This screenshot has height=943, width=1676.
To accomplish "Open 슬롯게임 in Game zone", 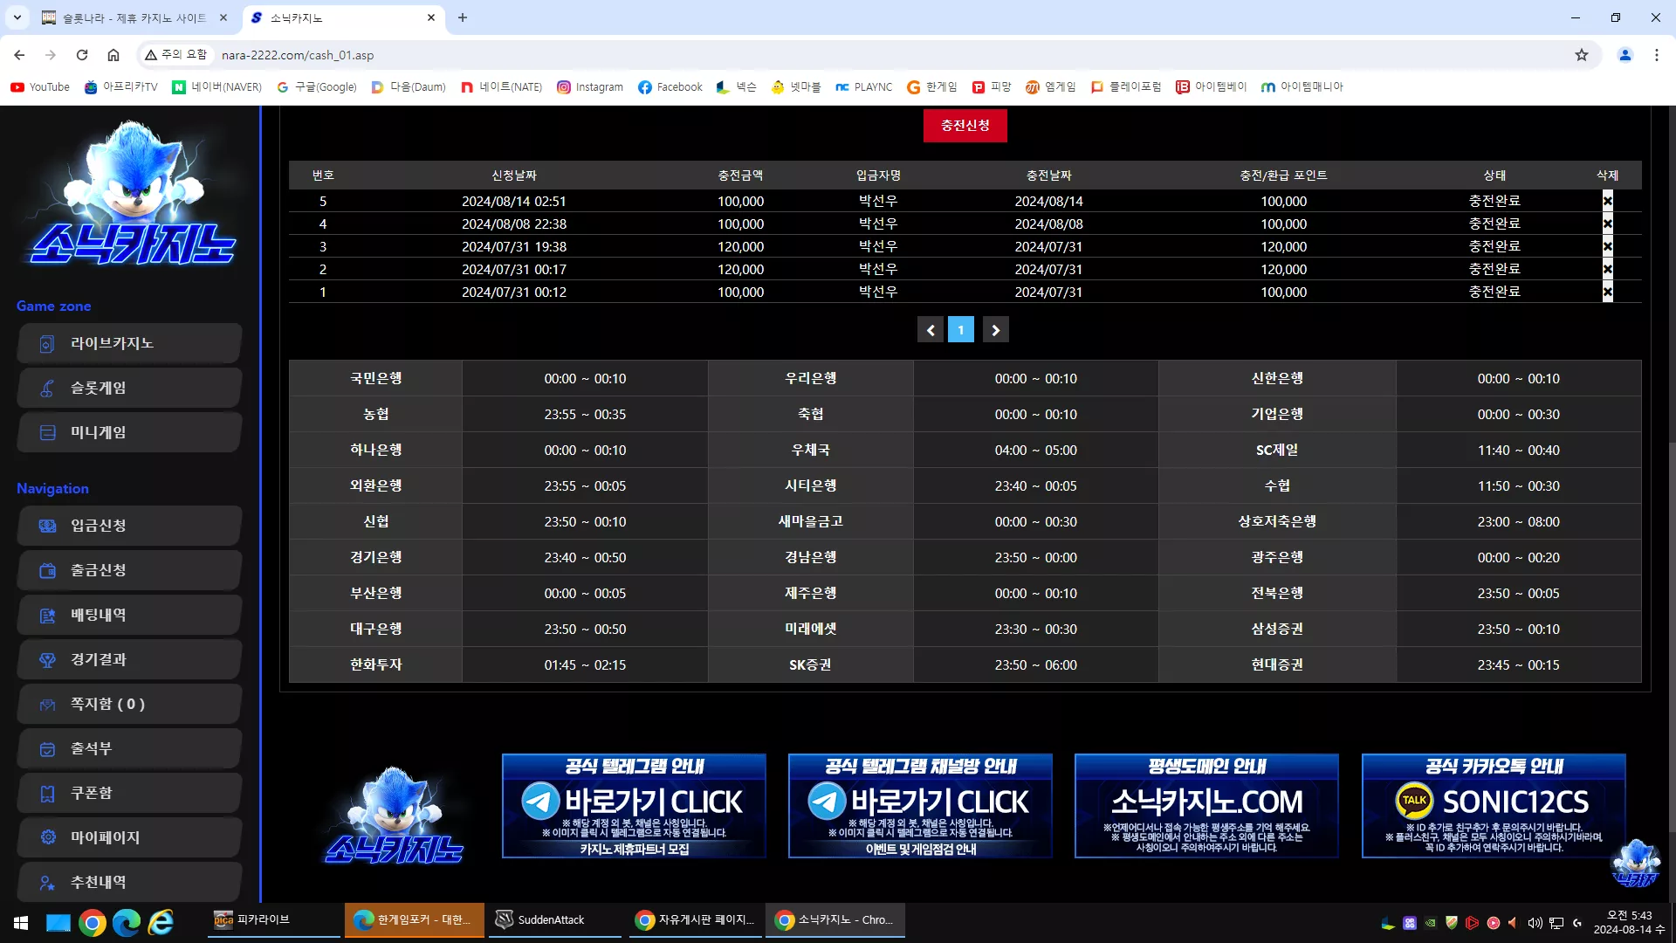I will (x=129, y=388).
